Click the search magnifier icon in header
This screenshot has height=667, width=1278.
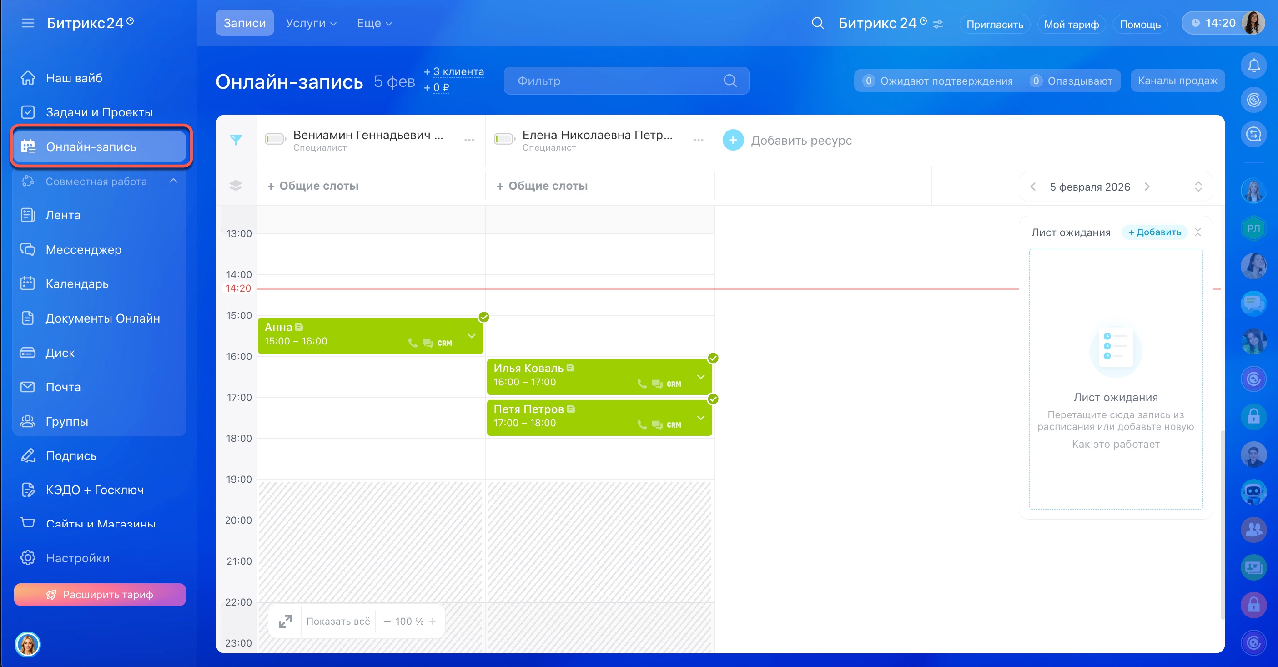[817, 23]
